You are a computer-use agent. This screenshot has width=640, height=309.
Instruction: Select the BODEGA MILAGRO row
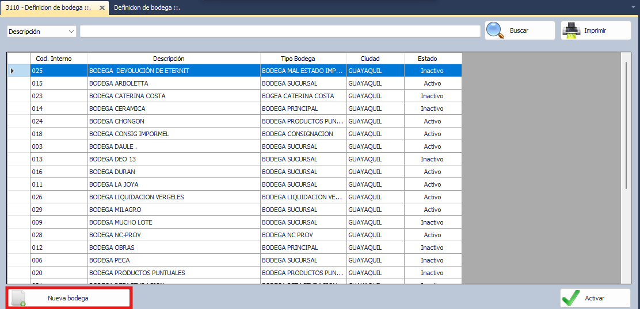click(174, 210)
